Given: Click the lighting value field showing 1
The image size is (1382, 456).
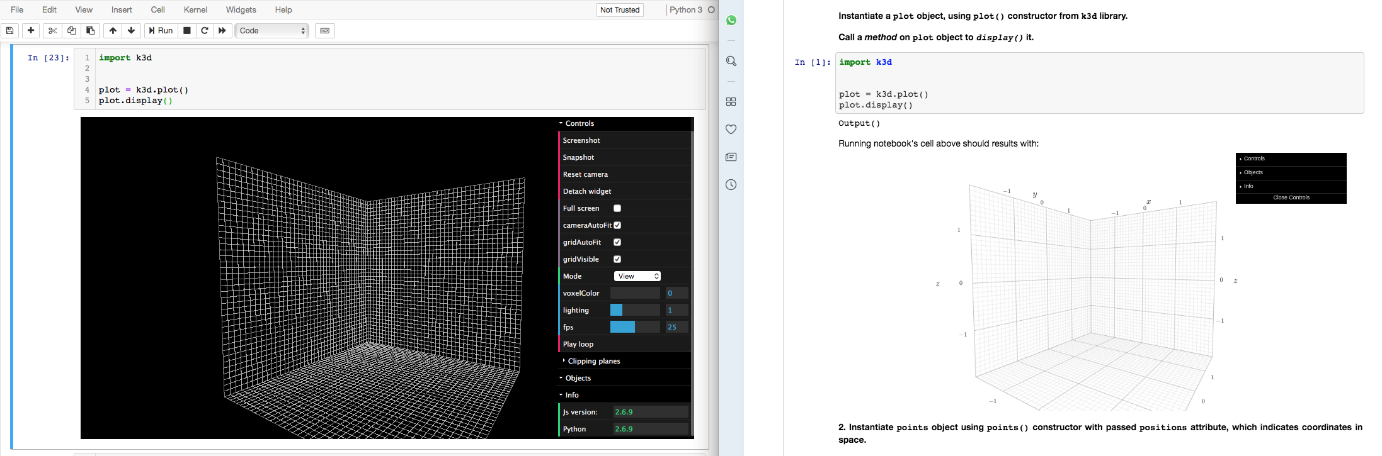Looking at the screenshot, I should coord(677,310).
